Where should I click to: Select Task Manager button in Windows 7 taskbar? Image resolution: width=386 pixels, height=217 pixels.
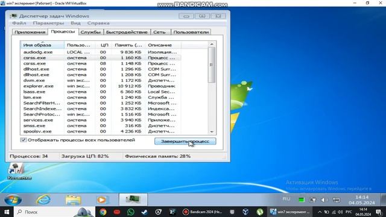(x=133, y=200)
